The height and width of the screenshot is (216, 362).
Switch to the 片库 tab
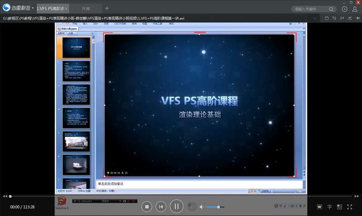pos(86,9)
